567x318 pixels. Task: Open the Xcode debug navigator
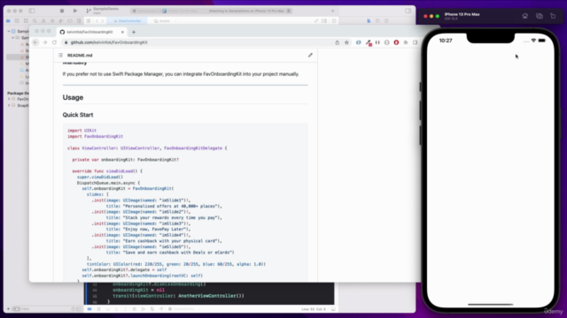(61, 21)
